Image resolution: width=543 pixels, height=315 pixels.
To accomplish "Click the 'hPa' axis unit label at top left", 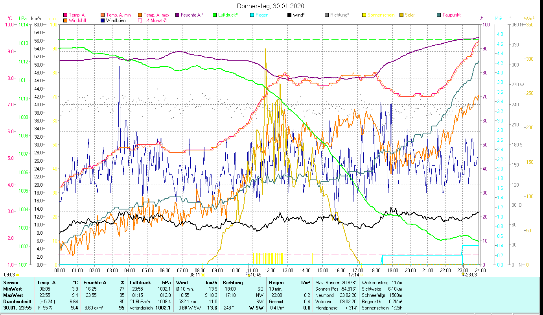I will pos(23,19).
